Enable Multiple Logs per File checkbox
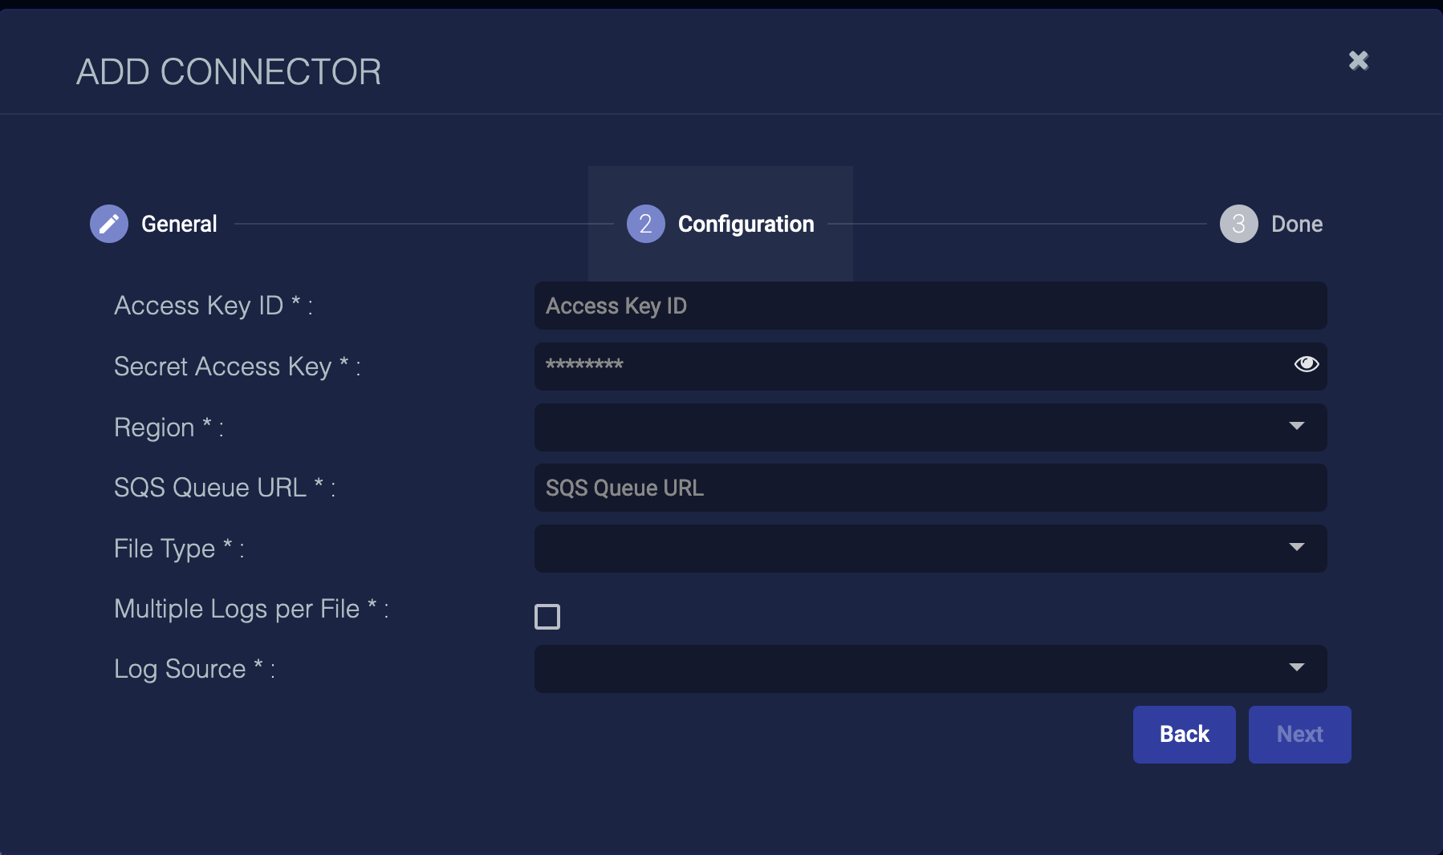The width and height of the screenshot is (1443, 855). click(x=547, y=617)
